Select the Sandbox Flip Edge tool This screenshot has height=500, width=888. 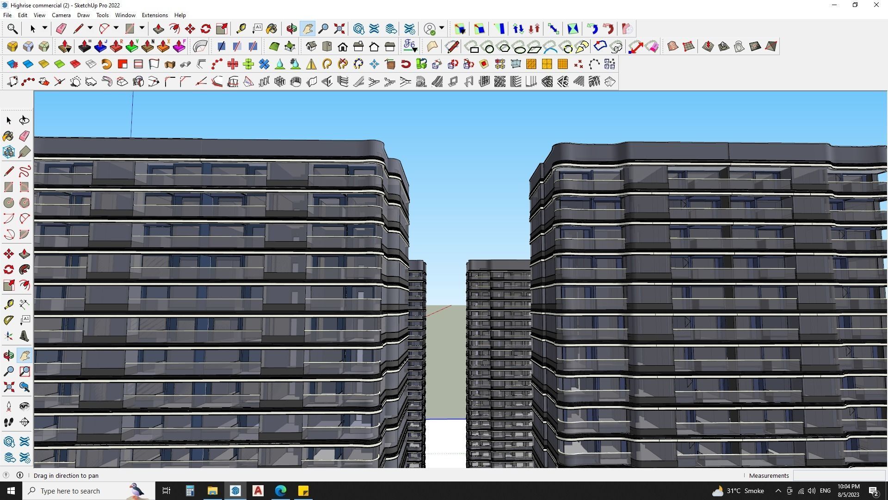coord(771,46)
